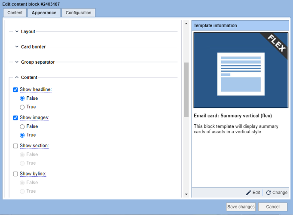293x215 pixels.
Task: Uncheck the Show headline checkbox
Action: point(15,90)
